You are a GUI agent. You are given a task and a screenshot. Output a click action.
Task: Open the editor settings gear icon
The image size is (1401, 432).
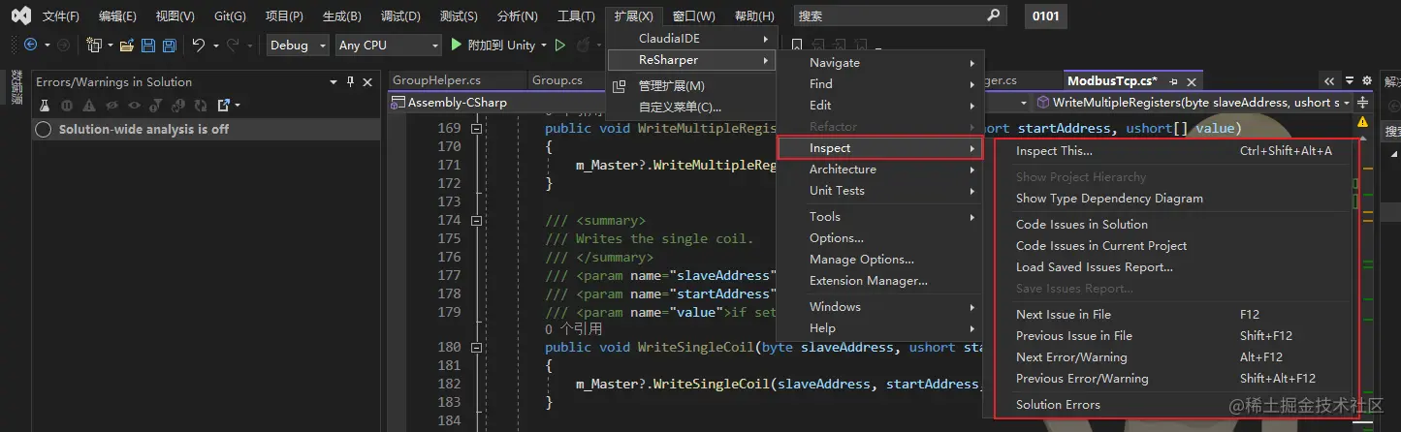[x=1367, y=81]
